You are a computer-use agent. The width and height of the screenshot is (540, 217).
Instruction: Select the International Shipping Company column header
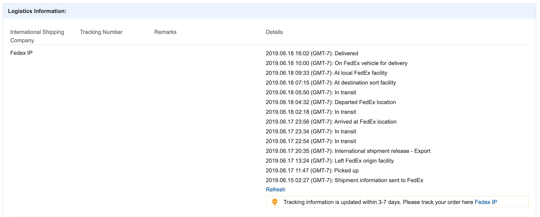tap(37, 36)
